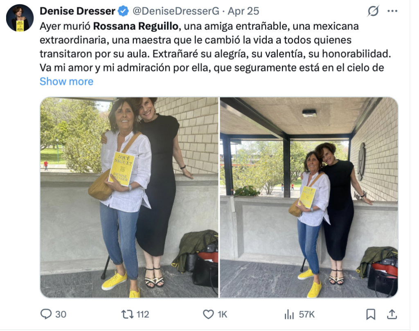Click the 1K likes count

click(x=222, y=315)
